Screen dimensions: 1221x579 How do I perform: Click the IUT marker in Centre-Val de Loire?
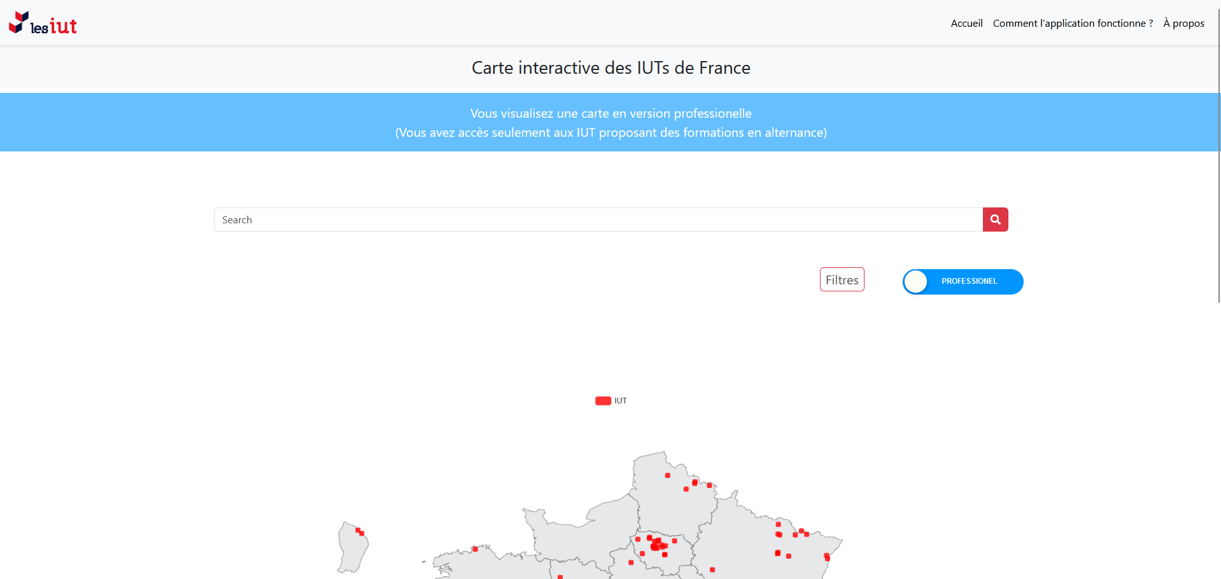[x=631, y=562]
